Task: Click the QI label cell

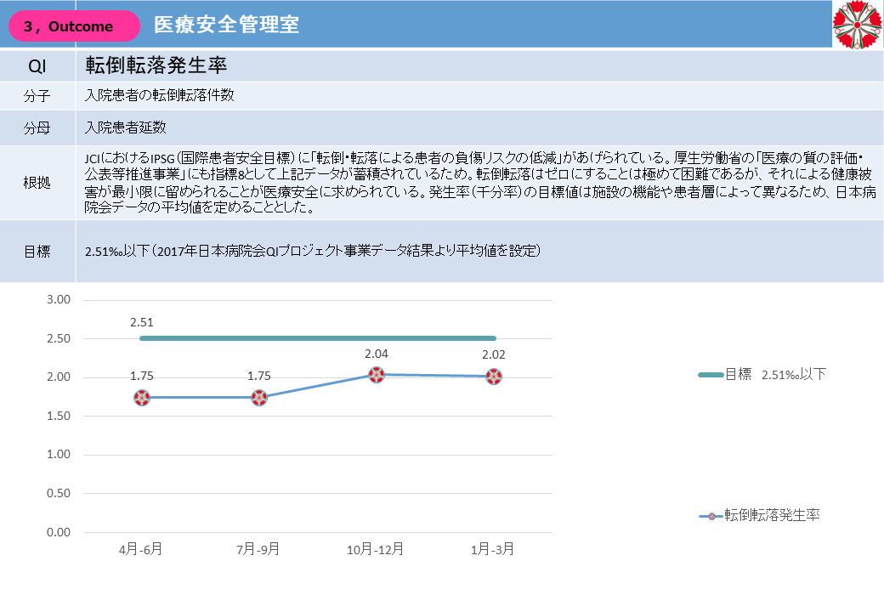Action: (37, 66)
